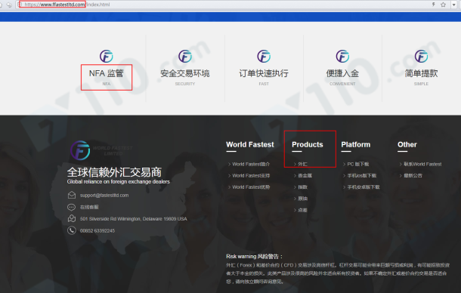Click the logo icon above 订单快速执行
The width and height of the screenshot is (461, 293).
[x=264, y=56]
